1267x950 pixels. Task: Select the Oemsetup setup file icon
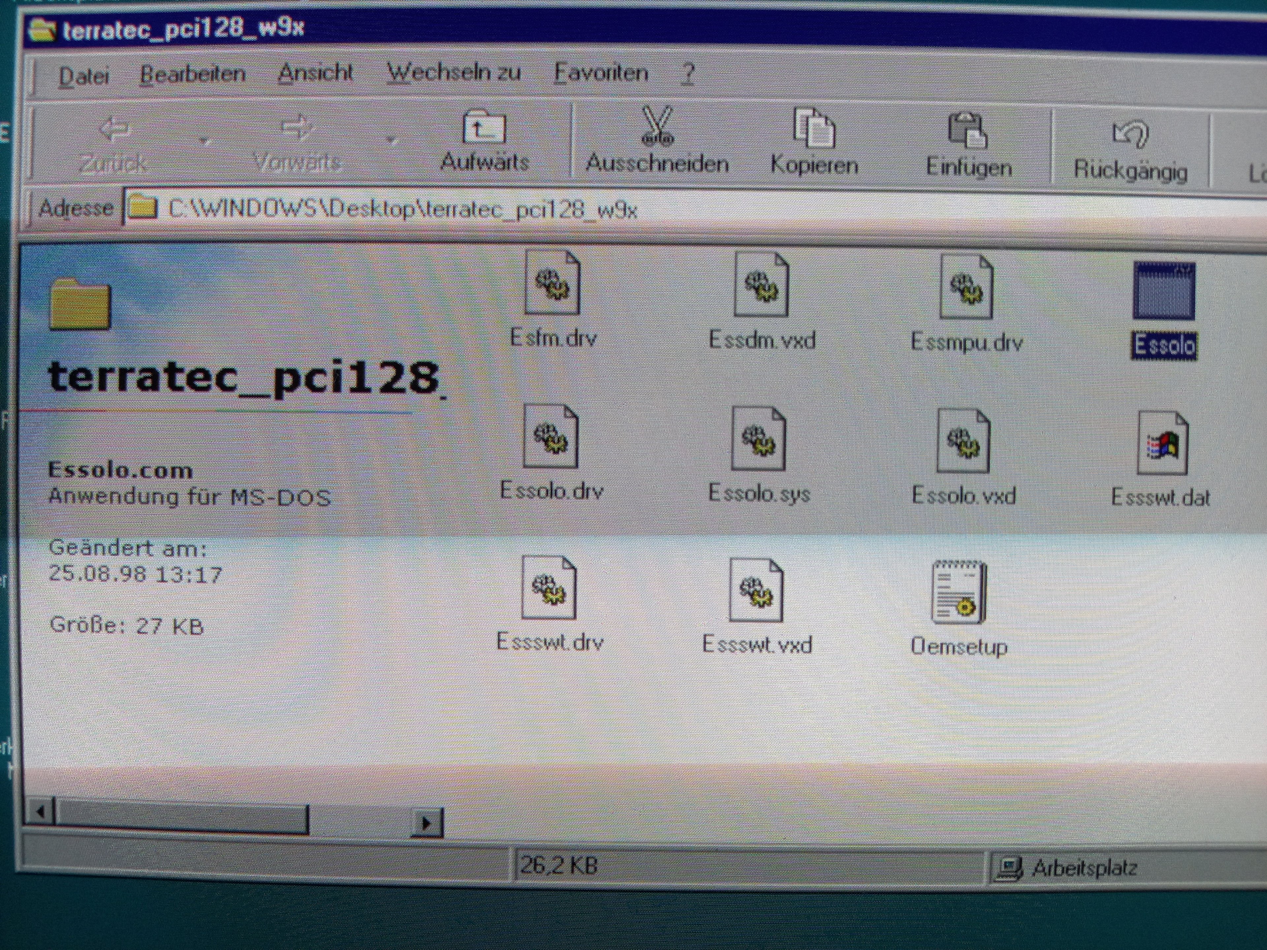(x=959, y=592)
